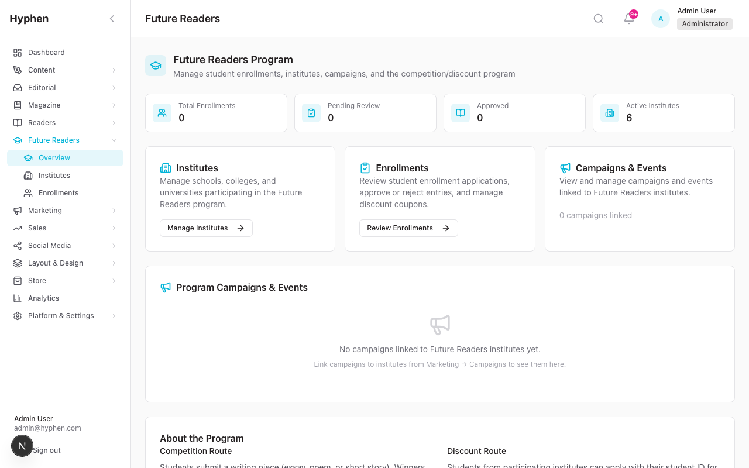
Task: Select the Content section icon
Action: tap(16, 70)
